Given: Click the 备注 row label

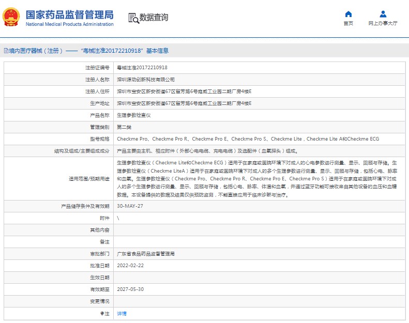Looking at the screenshot, I should 104,242.
